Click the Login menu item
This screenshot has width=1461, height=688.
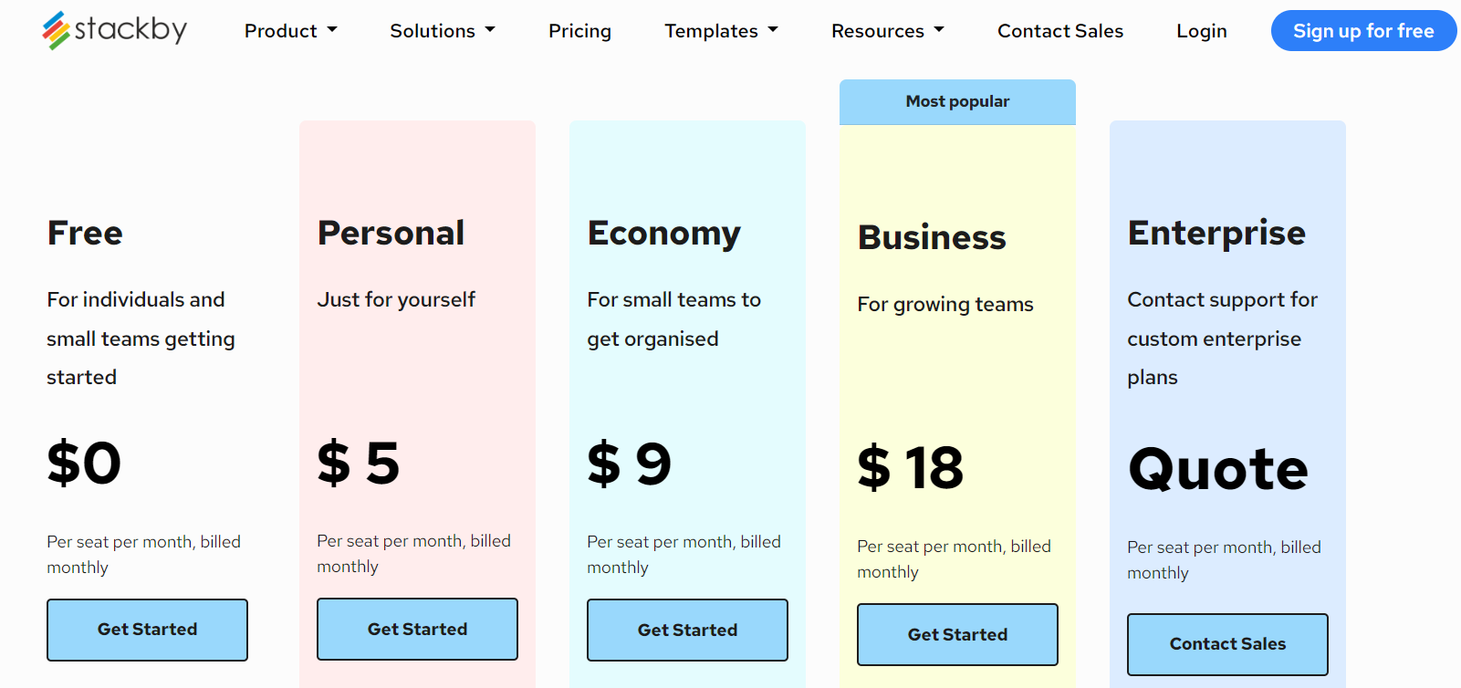point(1201,30)
